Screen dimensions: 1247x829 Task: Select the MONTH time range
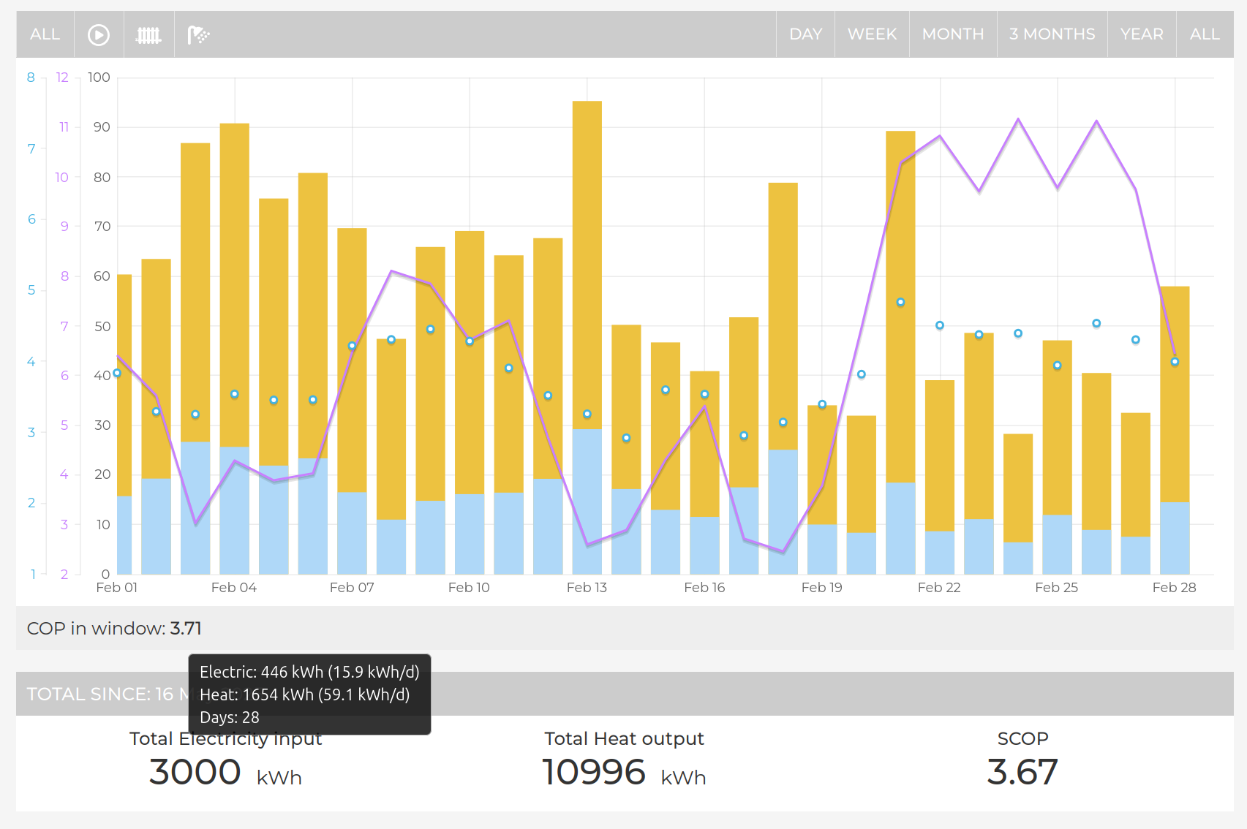pos(952,34)
